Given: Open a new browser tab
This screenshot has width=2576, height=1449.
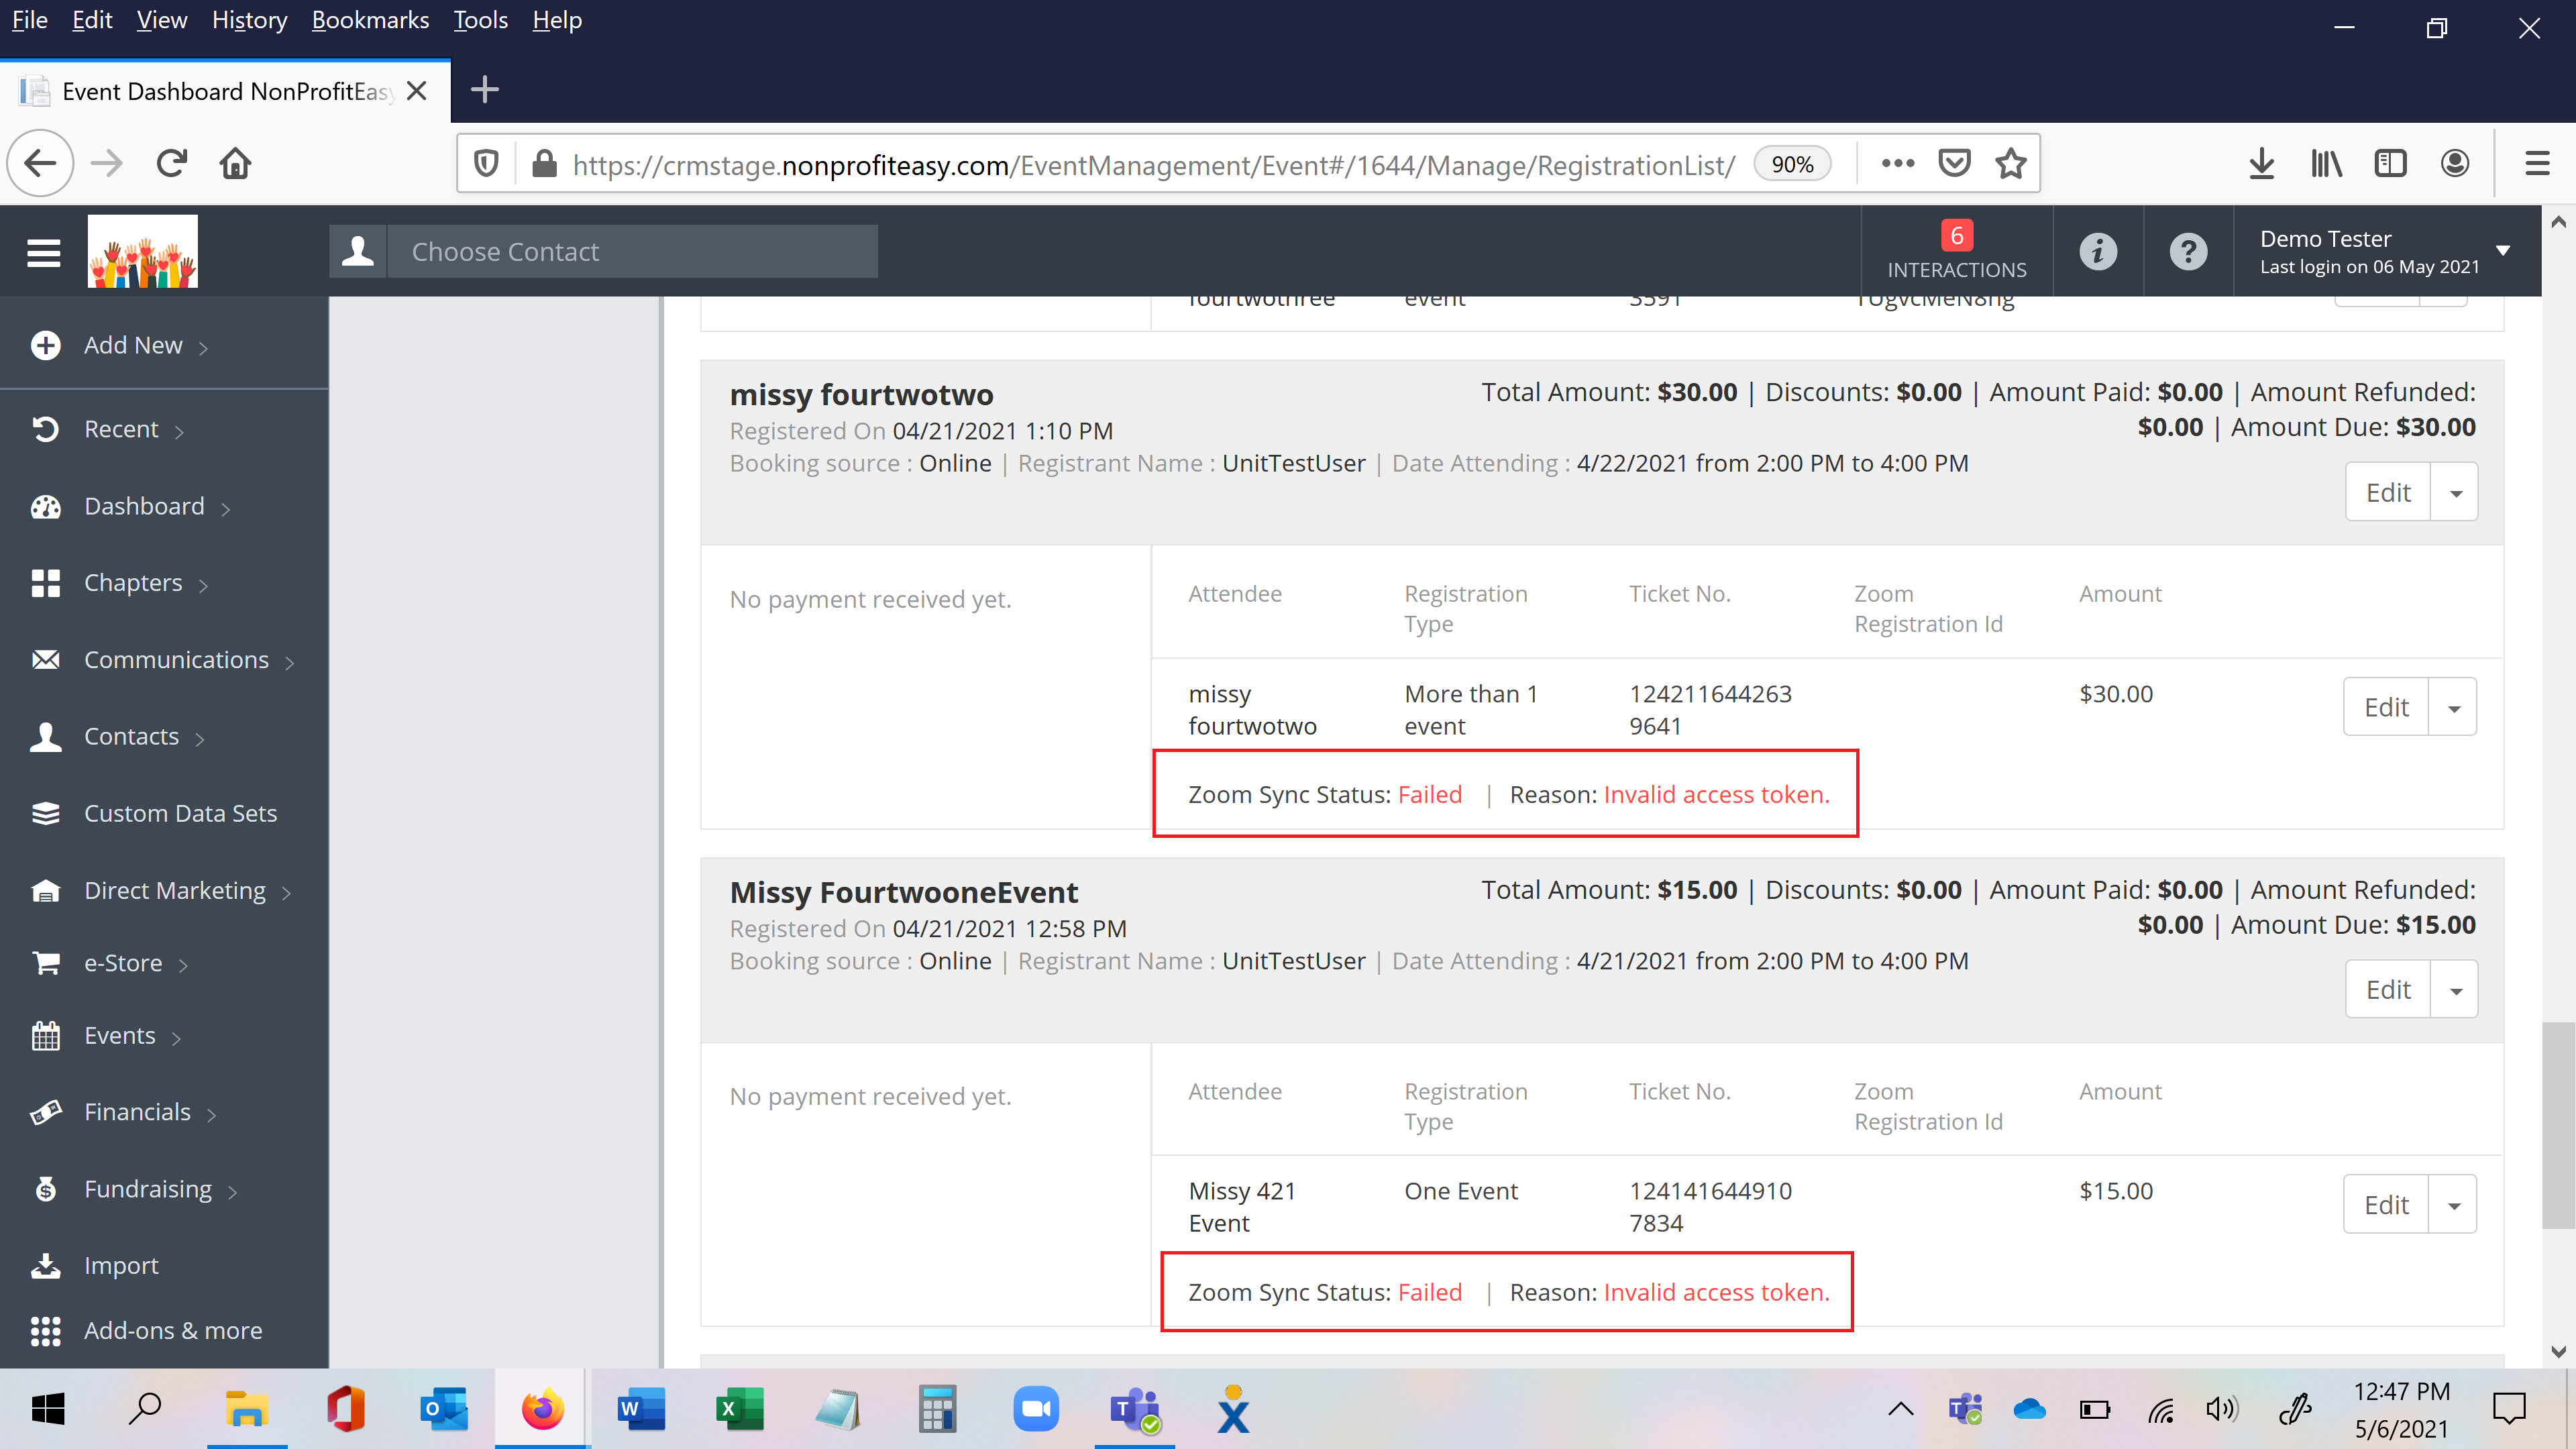Looking at the screenshot, I should point(485,90).
